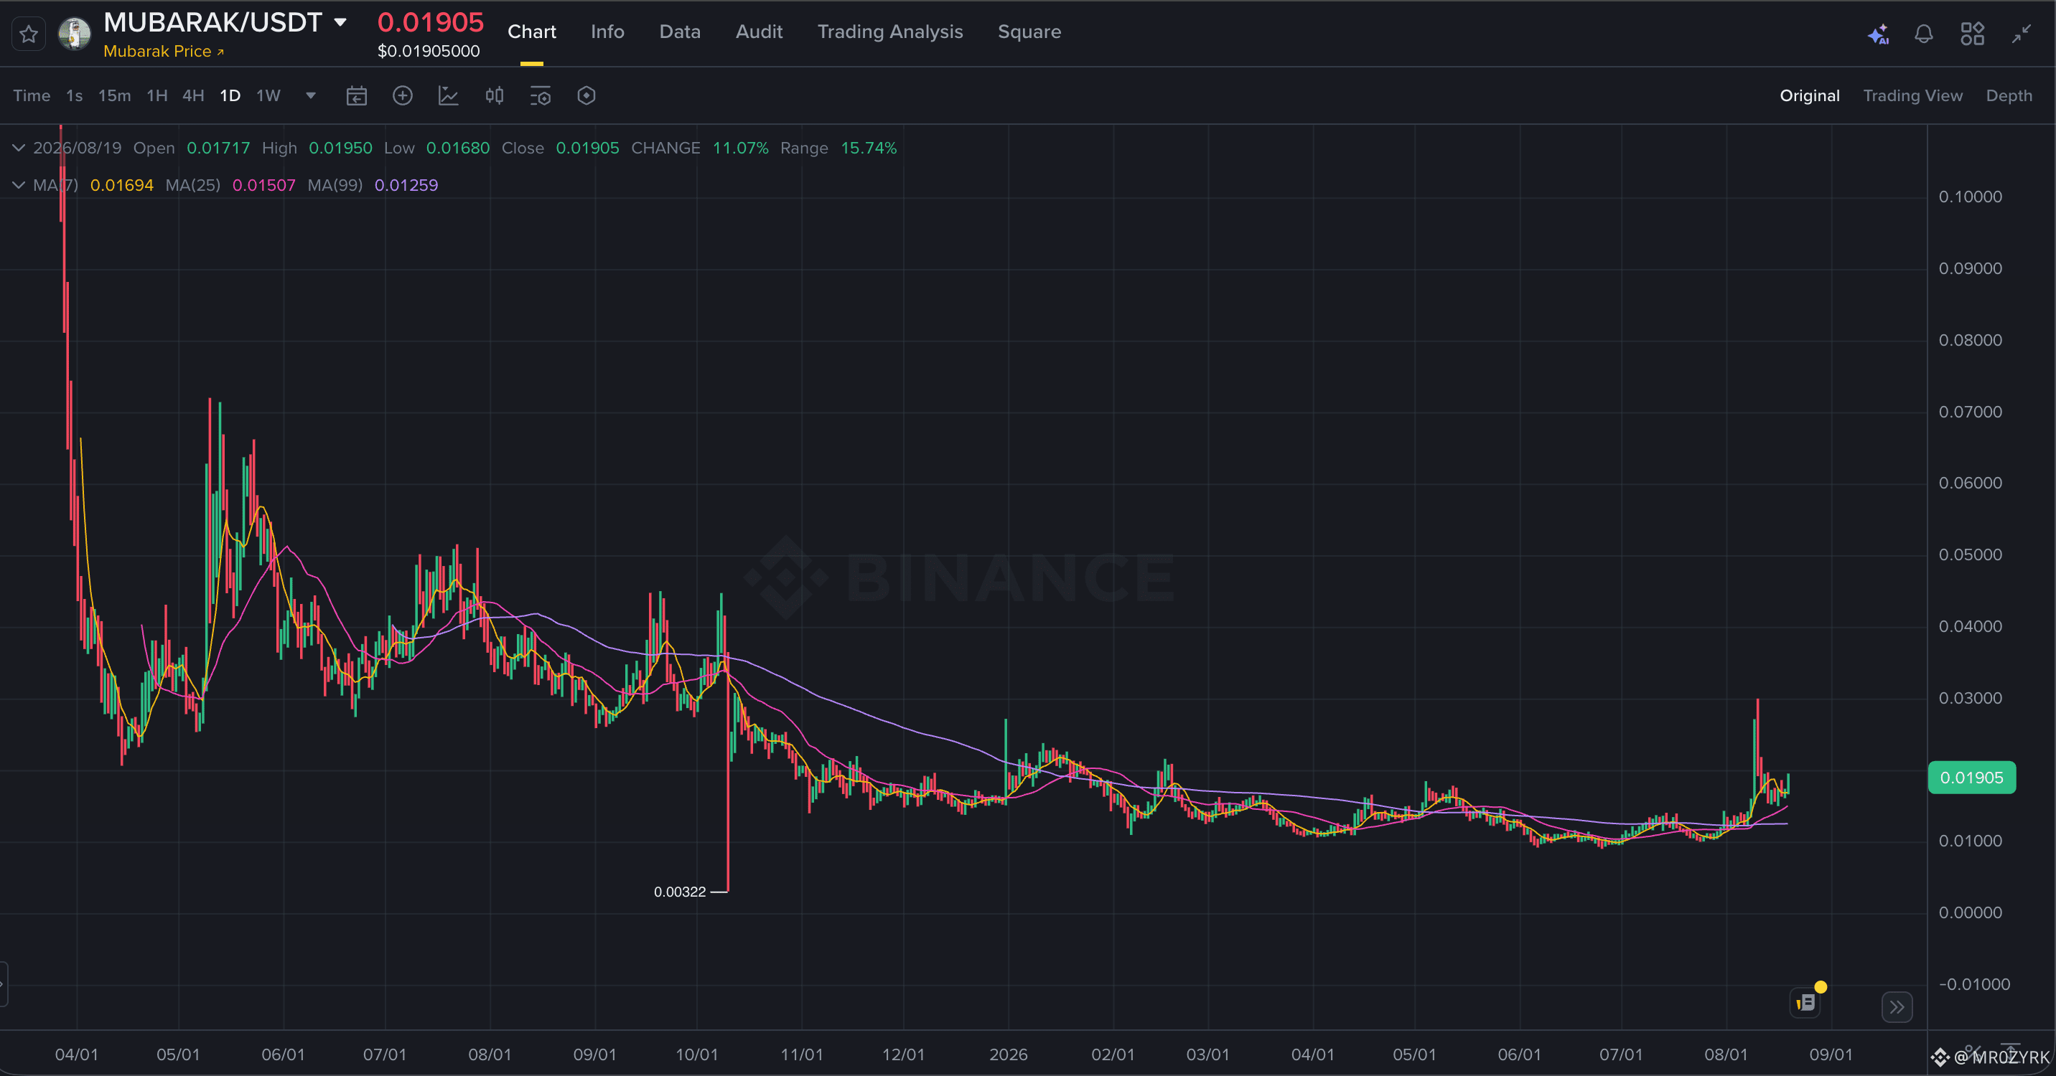Click the green 0.01905 current price tag

[x=1971, y=778]
